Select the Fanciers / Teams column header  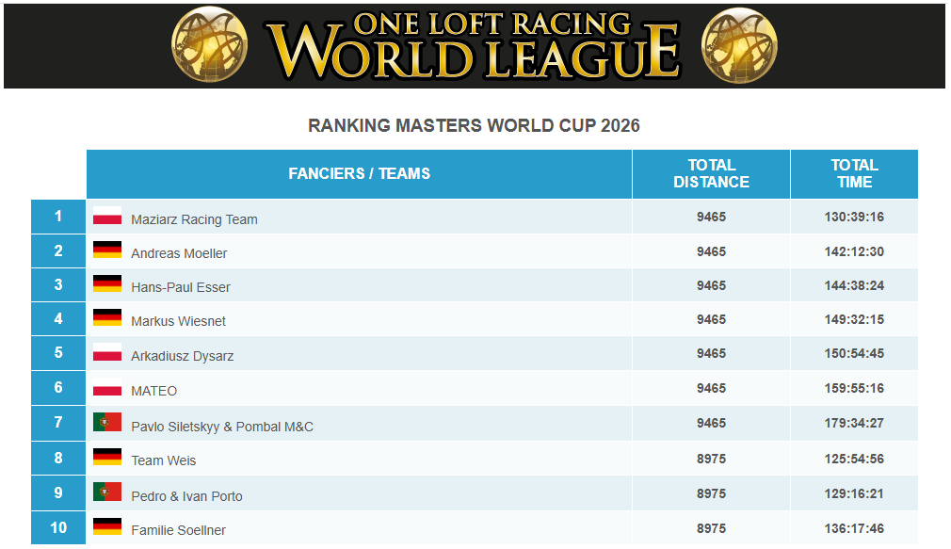coord(359,174)
